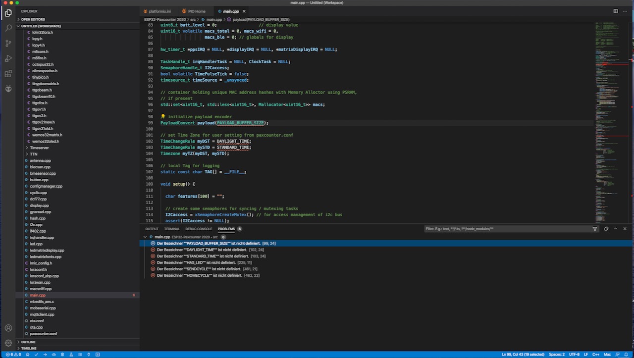
Task: Click errors and warnings count in status bar
Action: coord(12,355)
